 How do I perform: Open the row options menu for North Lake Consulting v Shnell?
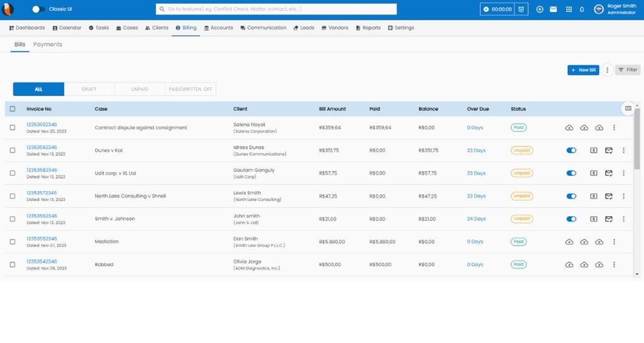pos(623,196)
